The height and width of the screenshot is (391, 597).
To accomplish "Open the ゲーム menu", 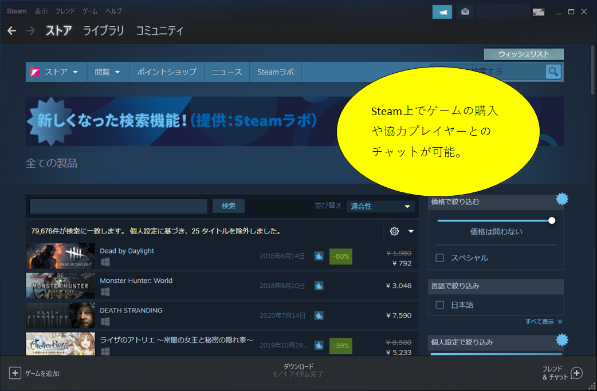I will pyautogui.click(x=90, y=11).
